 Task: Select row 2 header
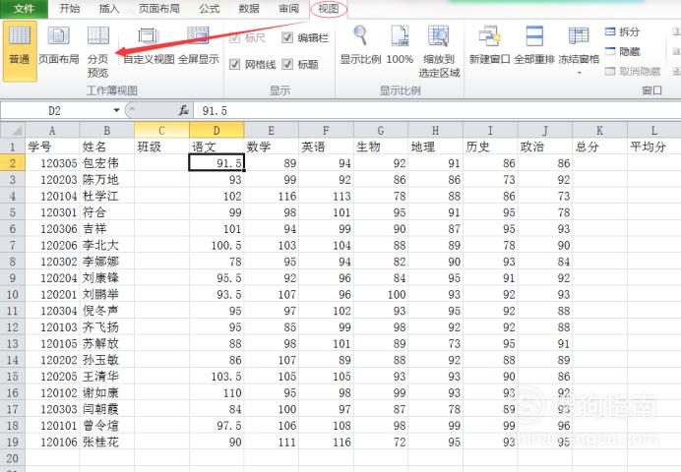[x=13, y=163]
